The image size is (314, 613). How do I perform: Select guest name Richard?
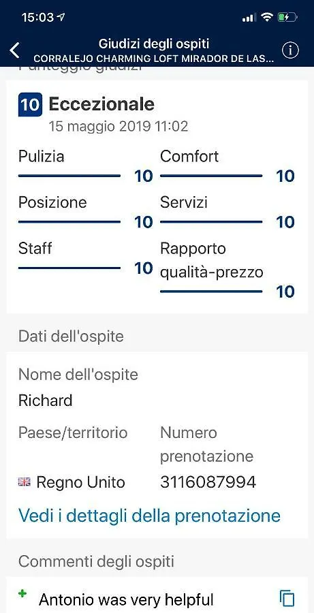(x=46, y=400)
